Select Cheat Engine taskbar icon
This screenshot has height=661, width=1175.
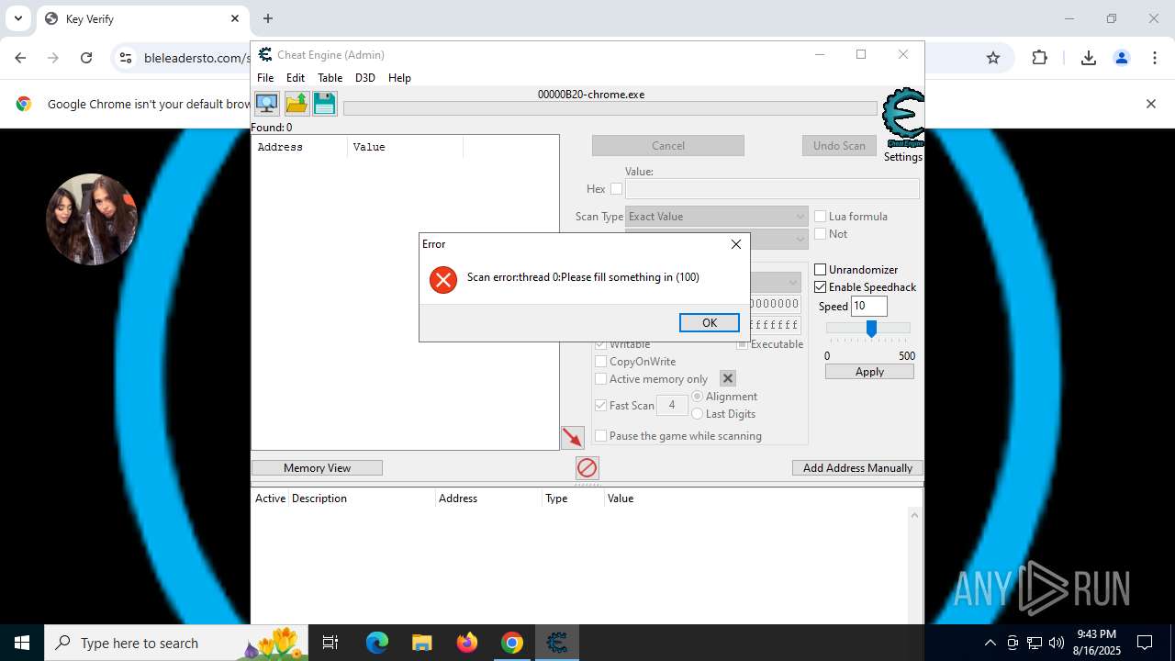point(556,643)
